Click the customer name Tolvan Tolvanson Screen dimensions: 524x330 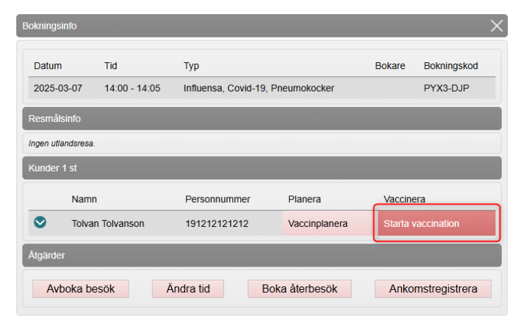[x=108, y=224]
